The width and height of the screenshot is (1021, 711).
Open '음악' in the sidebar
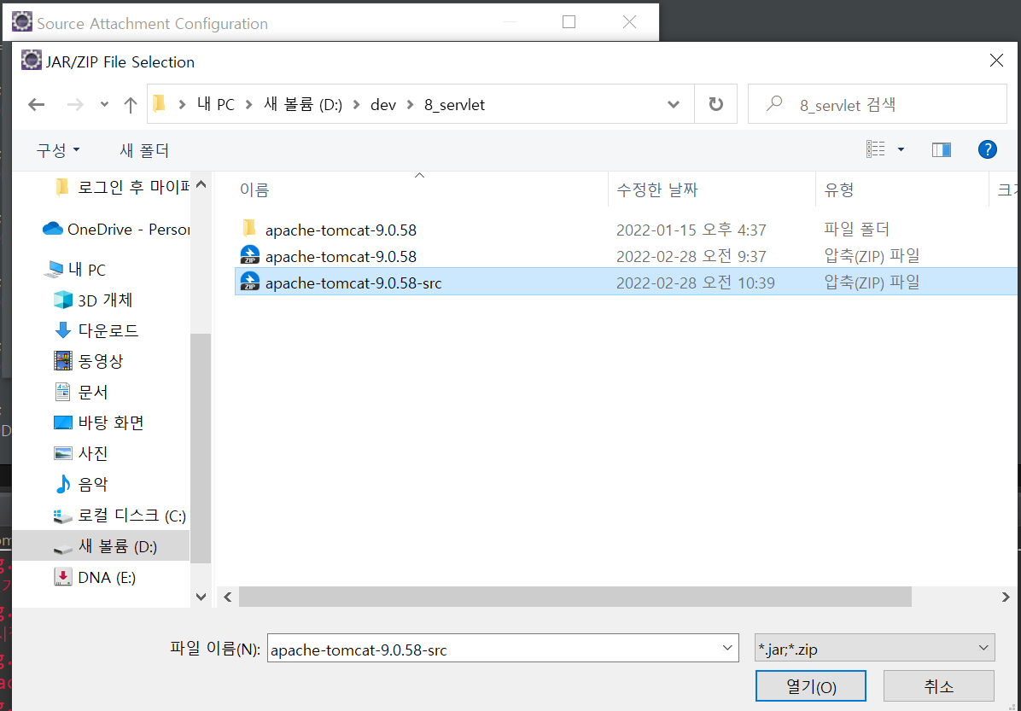pos(81,484)
